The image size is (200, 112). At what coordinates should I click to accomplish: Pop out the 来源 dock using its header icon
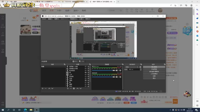coord(90,64)
